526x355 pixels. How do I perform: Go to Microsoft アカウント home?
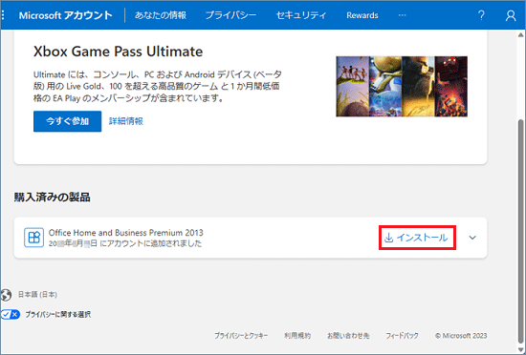point(65,15)
